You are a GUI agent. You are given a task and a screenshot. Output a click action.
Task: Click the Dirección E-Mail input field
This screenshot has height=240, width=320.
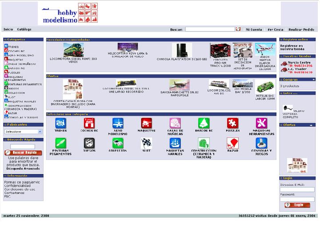(297, 189)
